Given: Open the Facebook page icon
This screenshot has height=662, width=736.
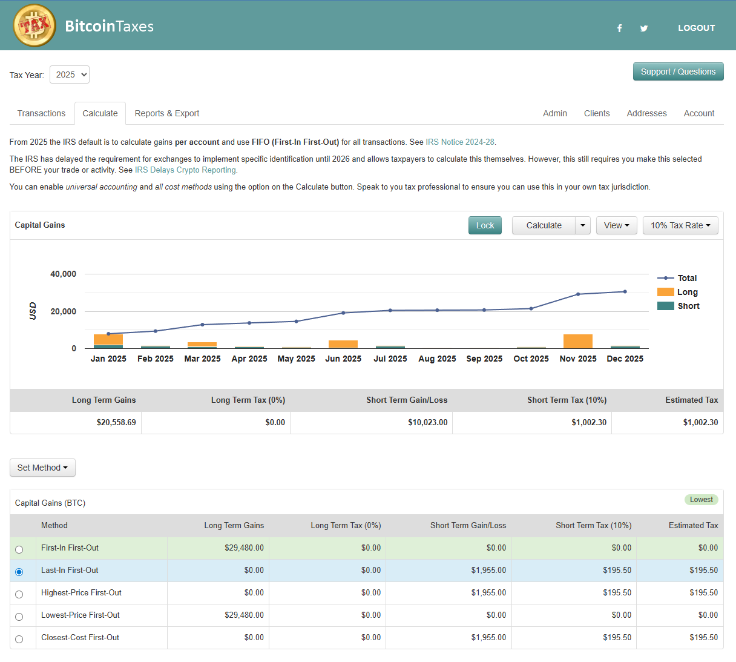Looking at the screenshot, I should (x=619, y=28).
